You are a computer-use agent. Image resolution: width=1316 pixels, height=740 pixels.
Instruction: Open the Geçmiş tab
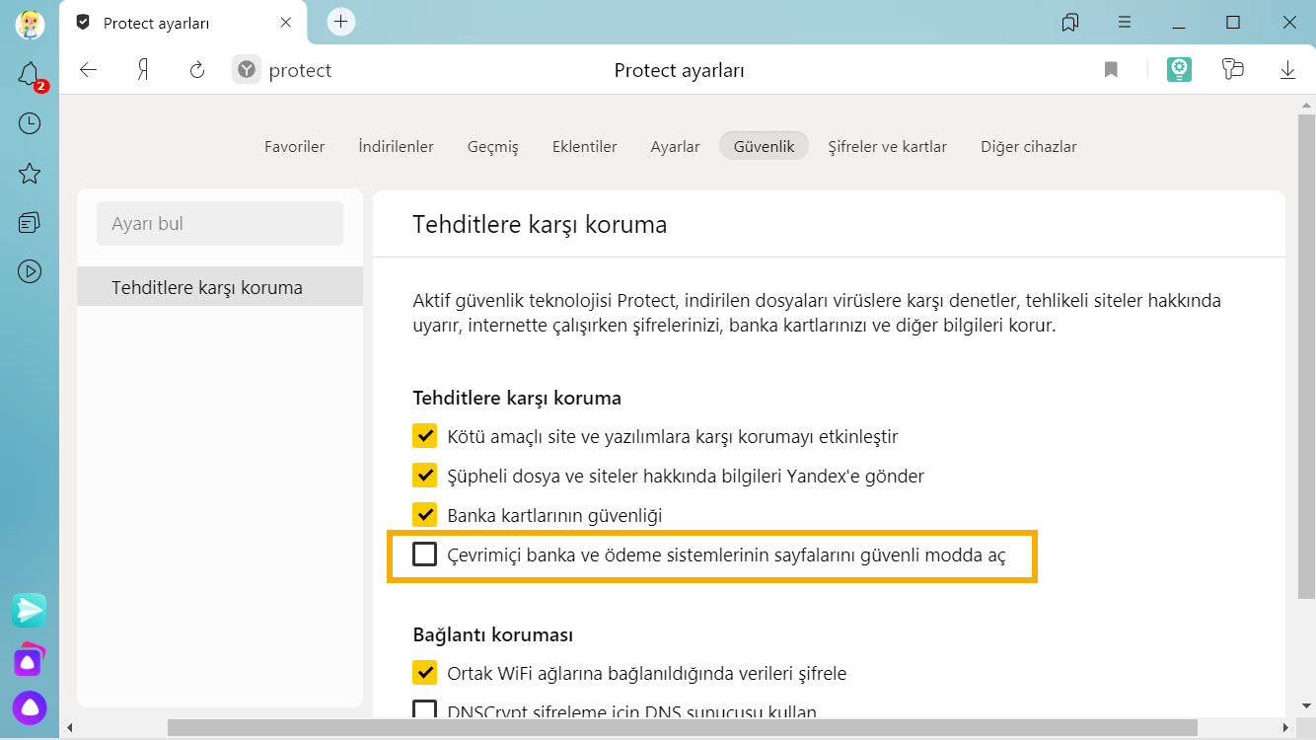tap(492, 146)
